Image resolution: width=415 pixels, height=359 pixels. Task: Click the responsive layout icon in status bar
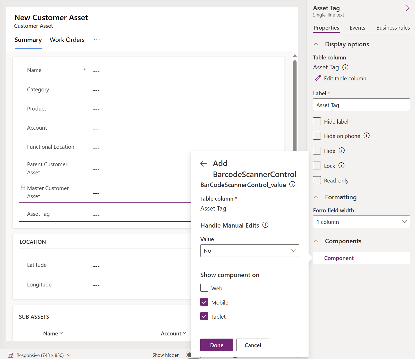(x=11, y=355)
